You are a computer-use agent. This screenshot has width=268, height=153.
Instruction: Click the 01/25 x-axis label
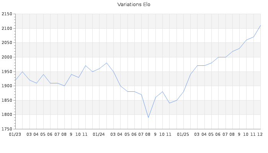coord(183,134)
